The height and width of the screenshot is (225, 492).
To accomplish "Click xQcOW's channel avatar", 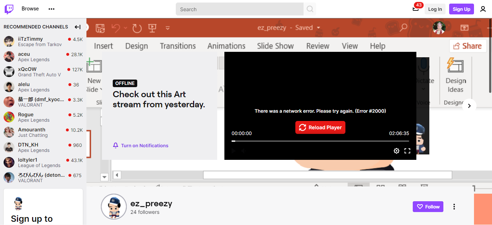I will tap(9, 72).
